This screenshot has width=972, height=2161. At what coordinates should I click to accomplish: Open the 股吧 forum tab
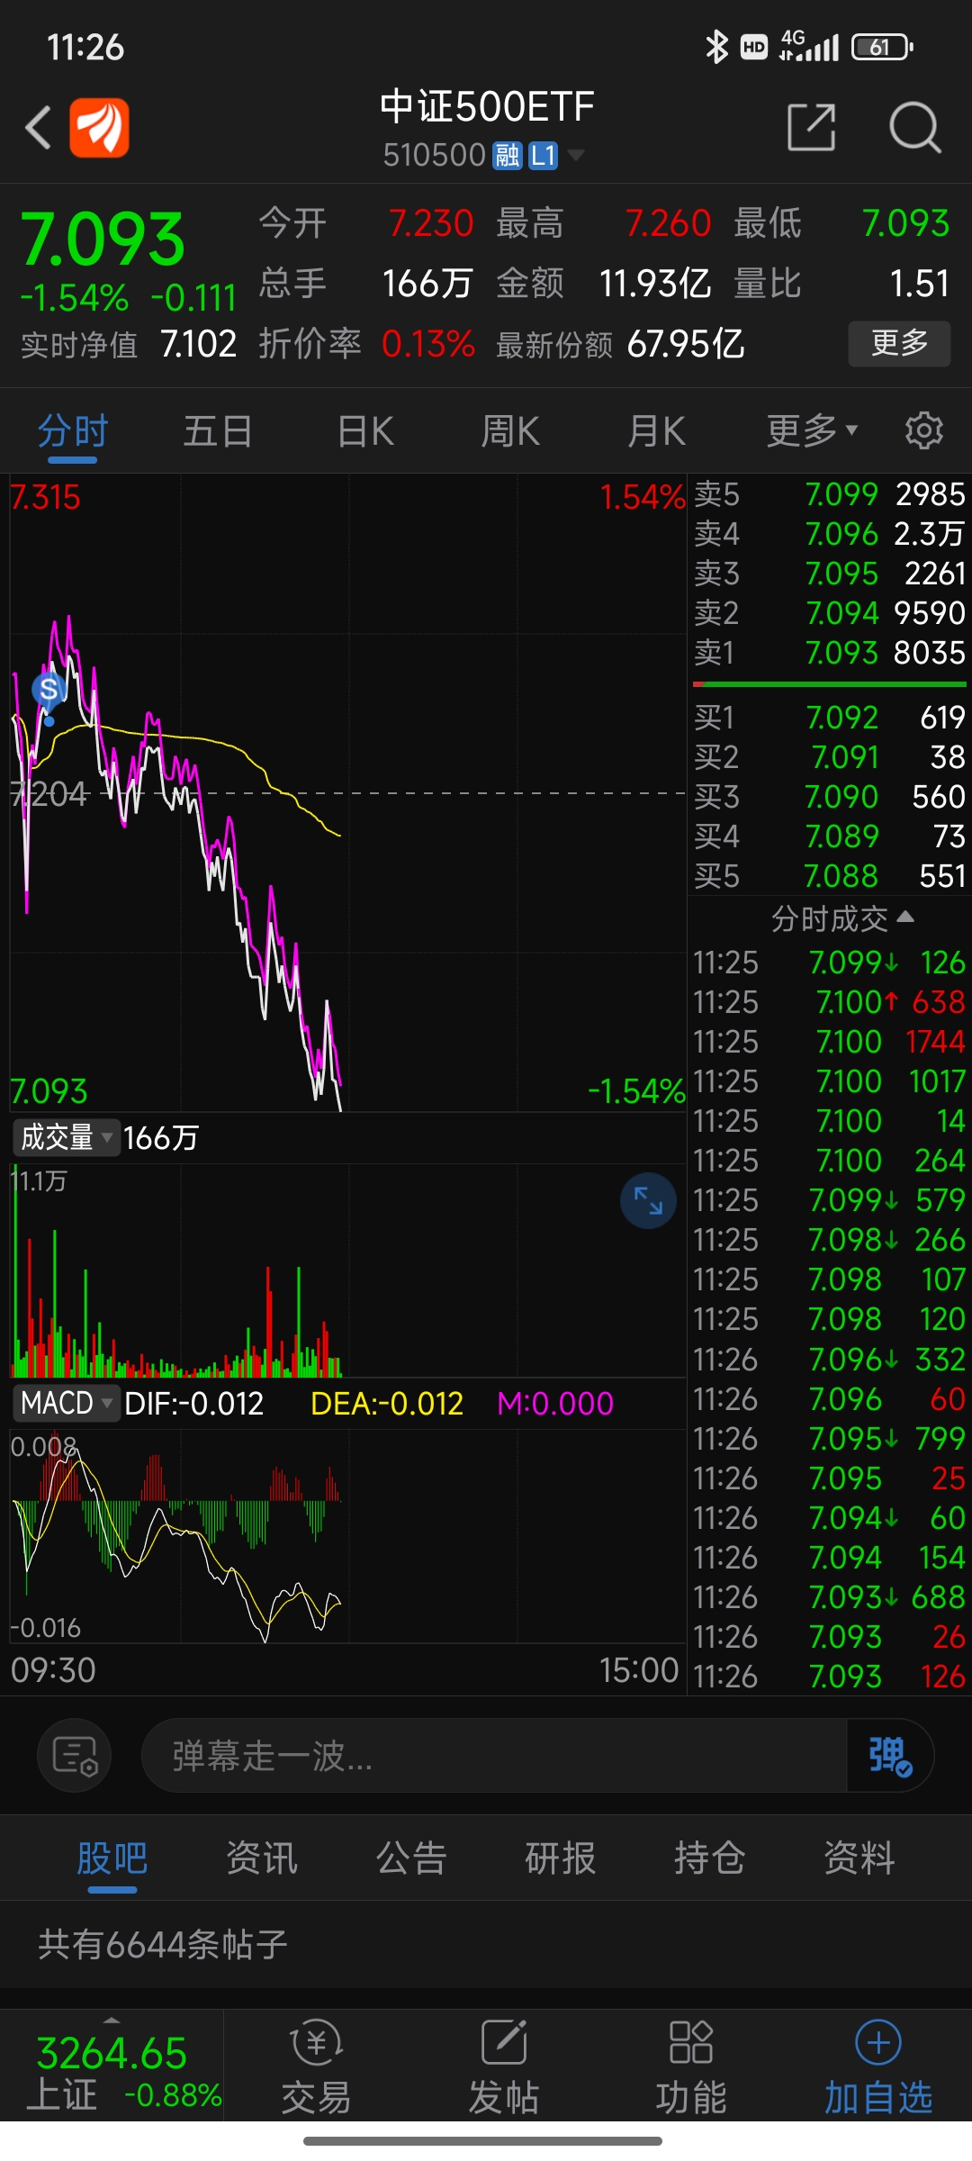tap(112, 1858)
